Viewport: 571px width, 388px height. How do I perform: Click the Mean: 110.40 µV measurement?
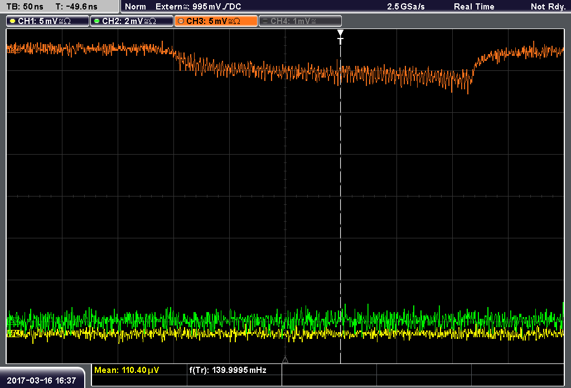coord(127,370)
